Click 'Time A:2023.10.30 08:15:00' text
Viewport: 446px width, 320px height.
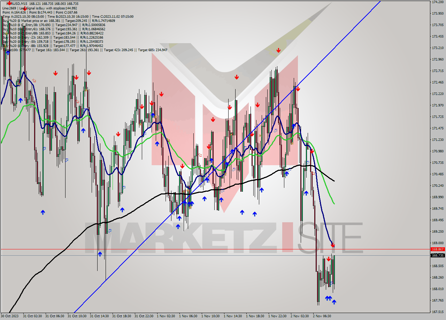tap(23, 16)
